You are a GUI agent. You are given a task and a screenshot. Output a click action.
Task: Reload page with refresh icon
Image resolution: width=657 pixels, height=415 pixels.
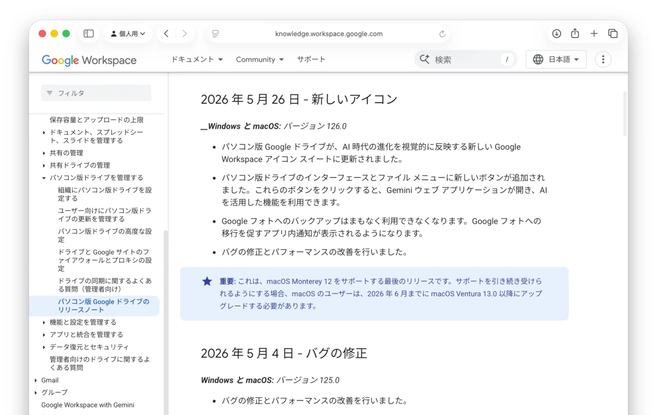442,34
